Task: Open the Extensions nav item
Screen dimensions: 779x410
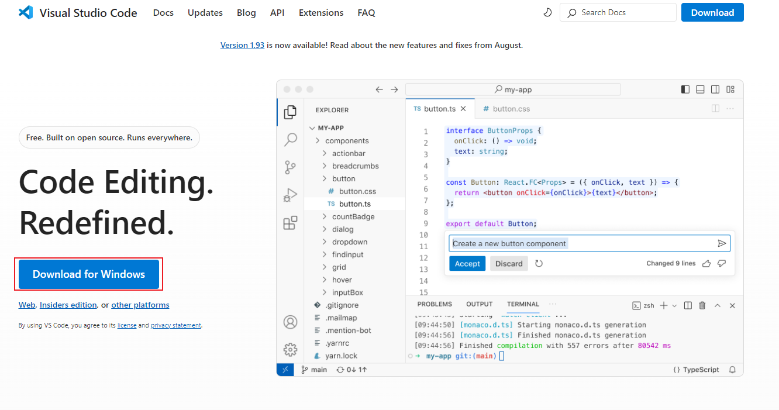Action: pyautogui.click(x=321, y=12)
